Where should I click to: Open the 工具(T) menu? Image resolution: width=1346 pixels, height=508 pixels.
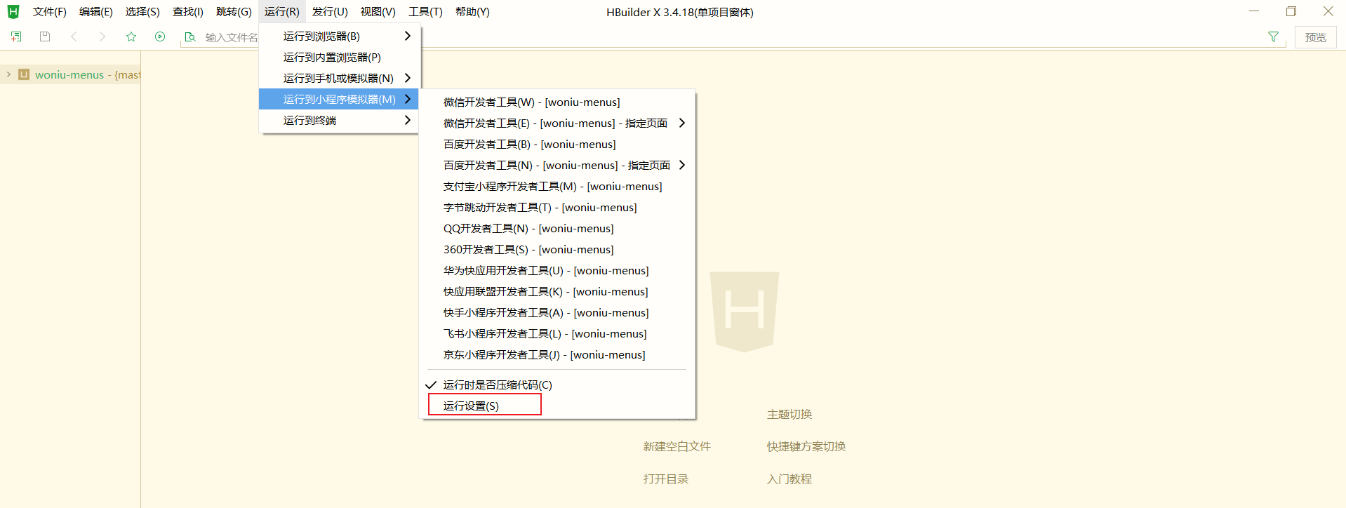pos(425,12)
